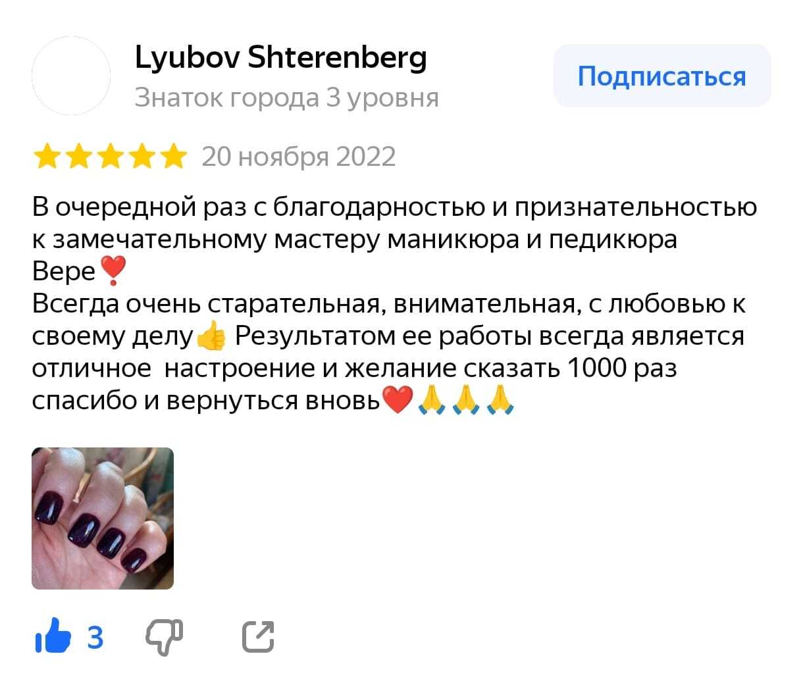Viewport: 803px width, 679px height.
Task: Click the fifth yellow rating star
Action: [x=174, y=157]
